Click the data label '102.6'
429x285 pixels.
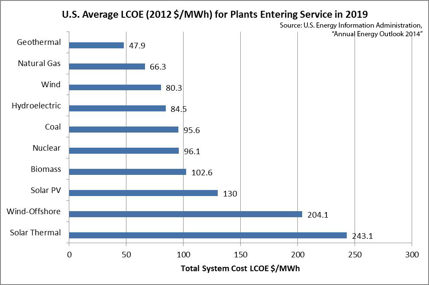click(x=202, y=173)
